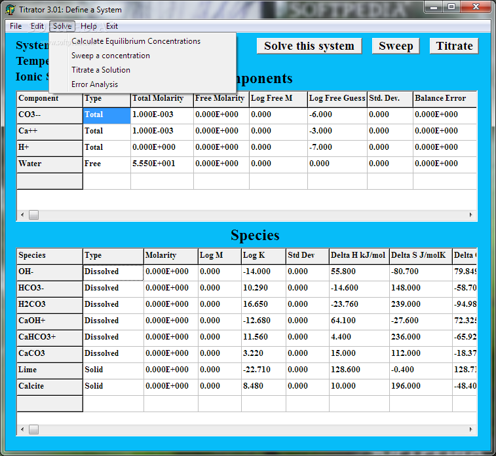Viewport: 496px width, 456px height.
Task: Click the Log Free M column header
Action: click(x=278, y=99)
